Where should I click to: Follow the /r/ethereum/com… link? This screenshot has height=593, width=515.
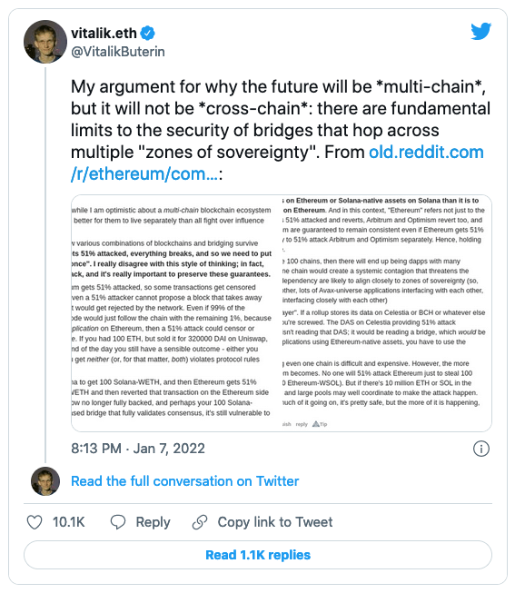(x=144, y=174)
